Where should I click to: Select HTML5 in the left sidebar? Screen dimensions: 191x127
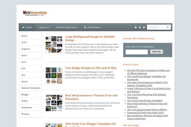point(30,101)
